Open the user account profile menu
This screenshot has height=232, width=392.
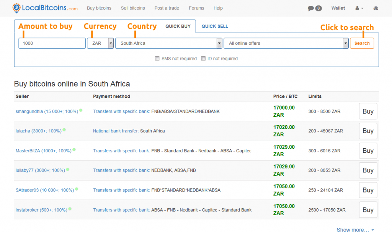point(359,8)
